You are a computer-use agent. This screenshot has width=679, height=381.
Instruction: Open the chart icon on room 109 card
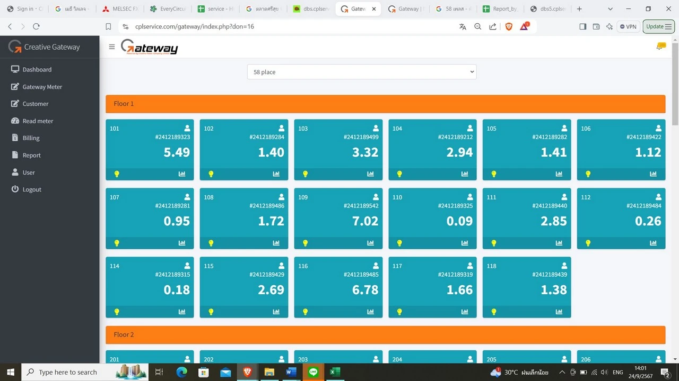(370, 243)
